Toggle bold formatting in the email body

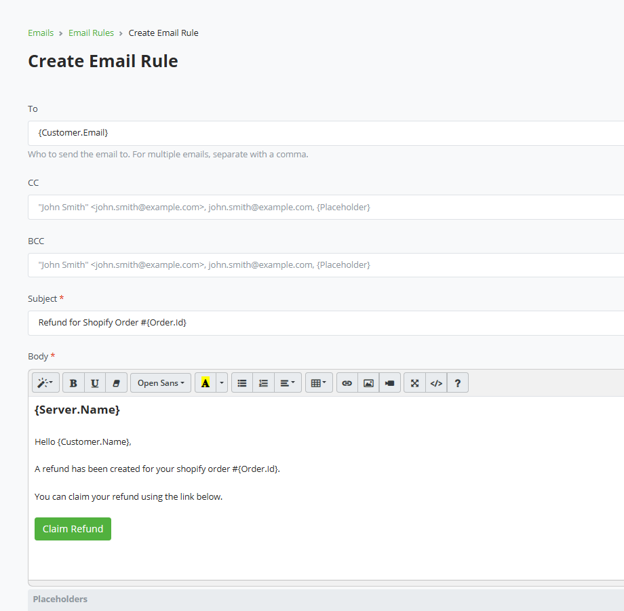(73, 382)
